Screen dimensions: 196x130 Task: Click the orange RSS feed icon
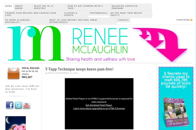click(191, 20)
